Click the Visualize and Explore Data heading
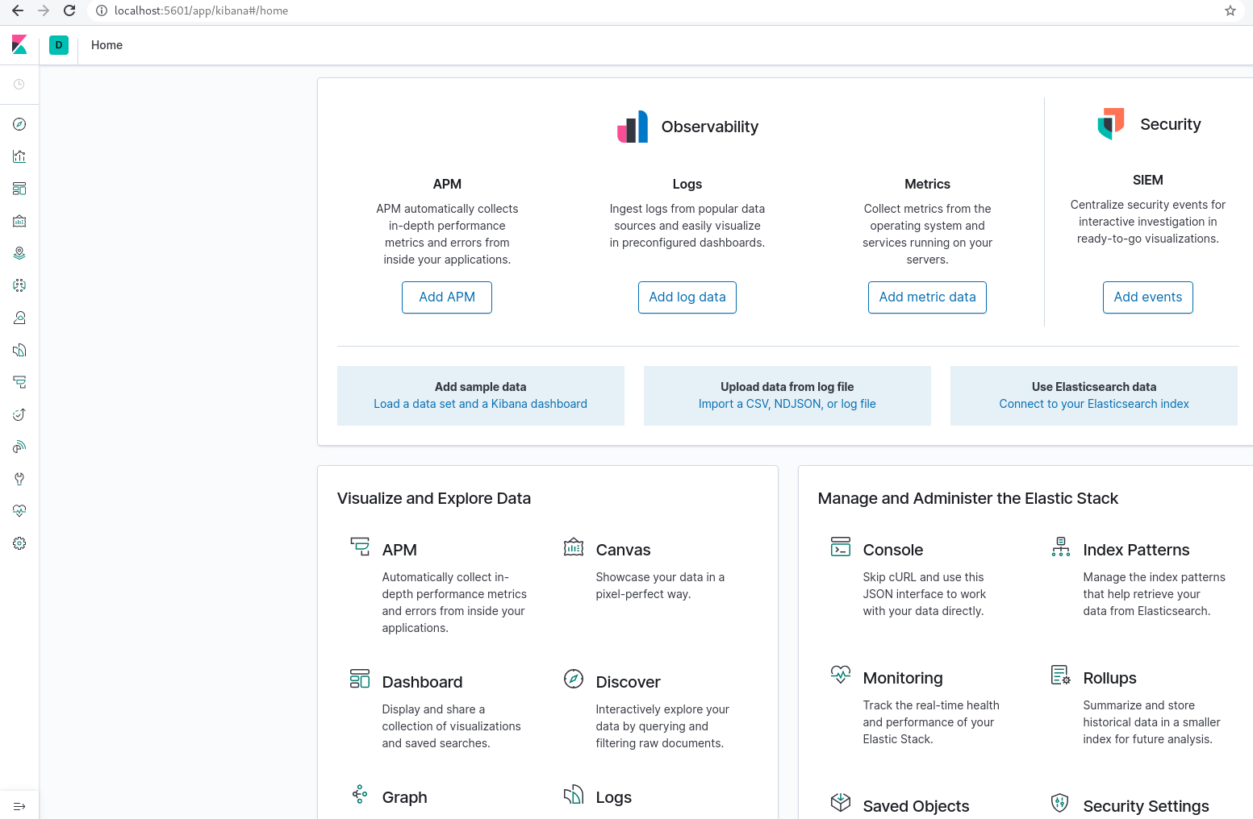This screenshot has width=1253, height=819. [x=434, y=498]
